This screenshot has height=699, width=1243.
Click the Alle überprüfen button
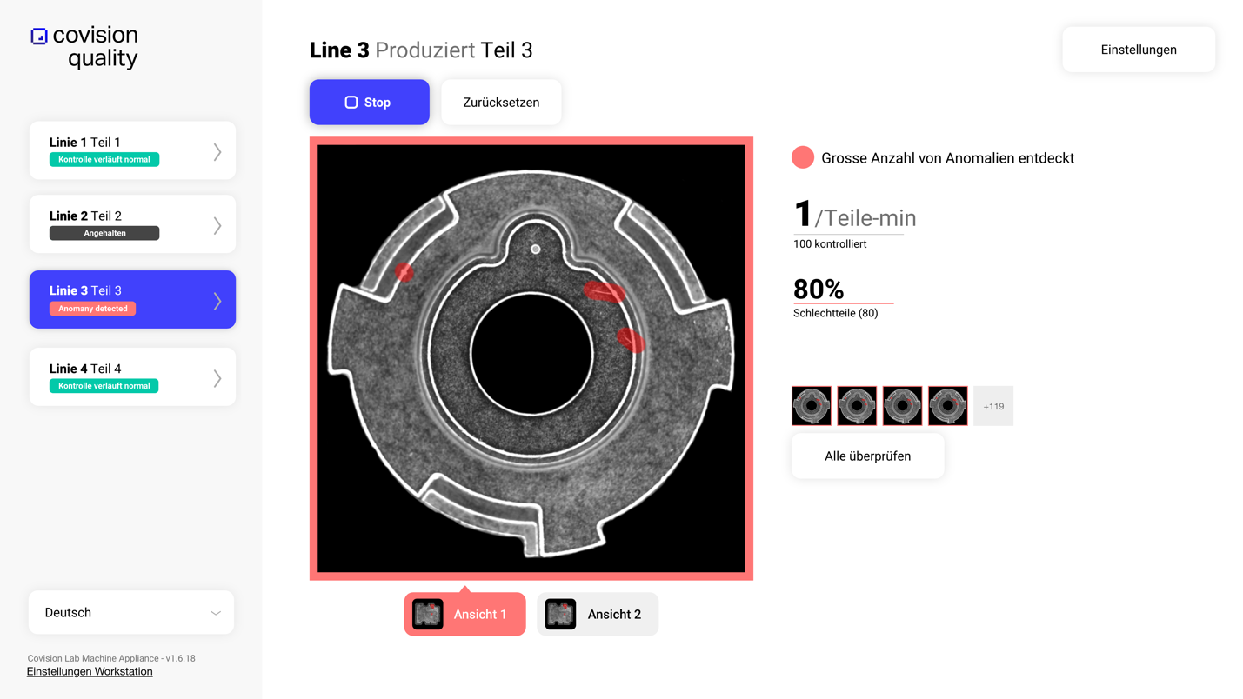coord(867,456)
